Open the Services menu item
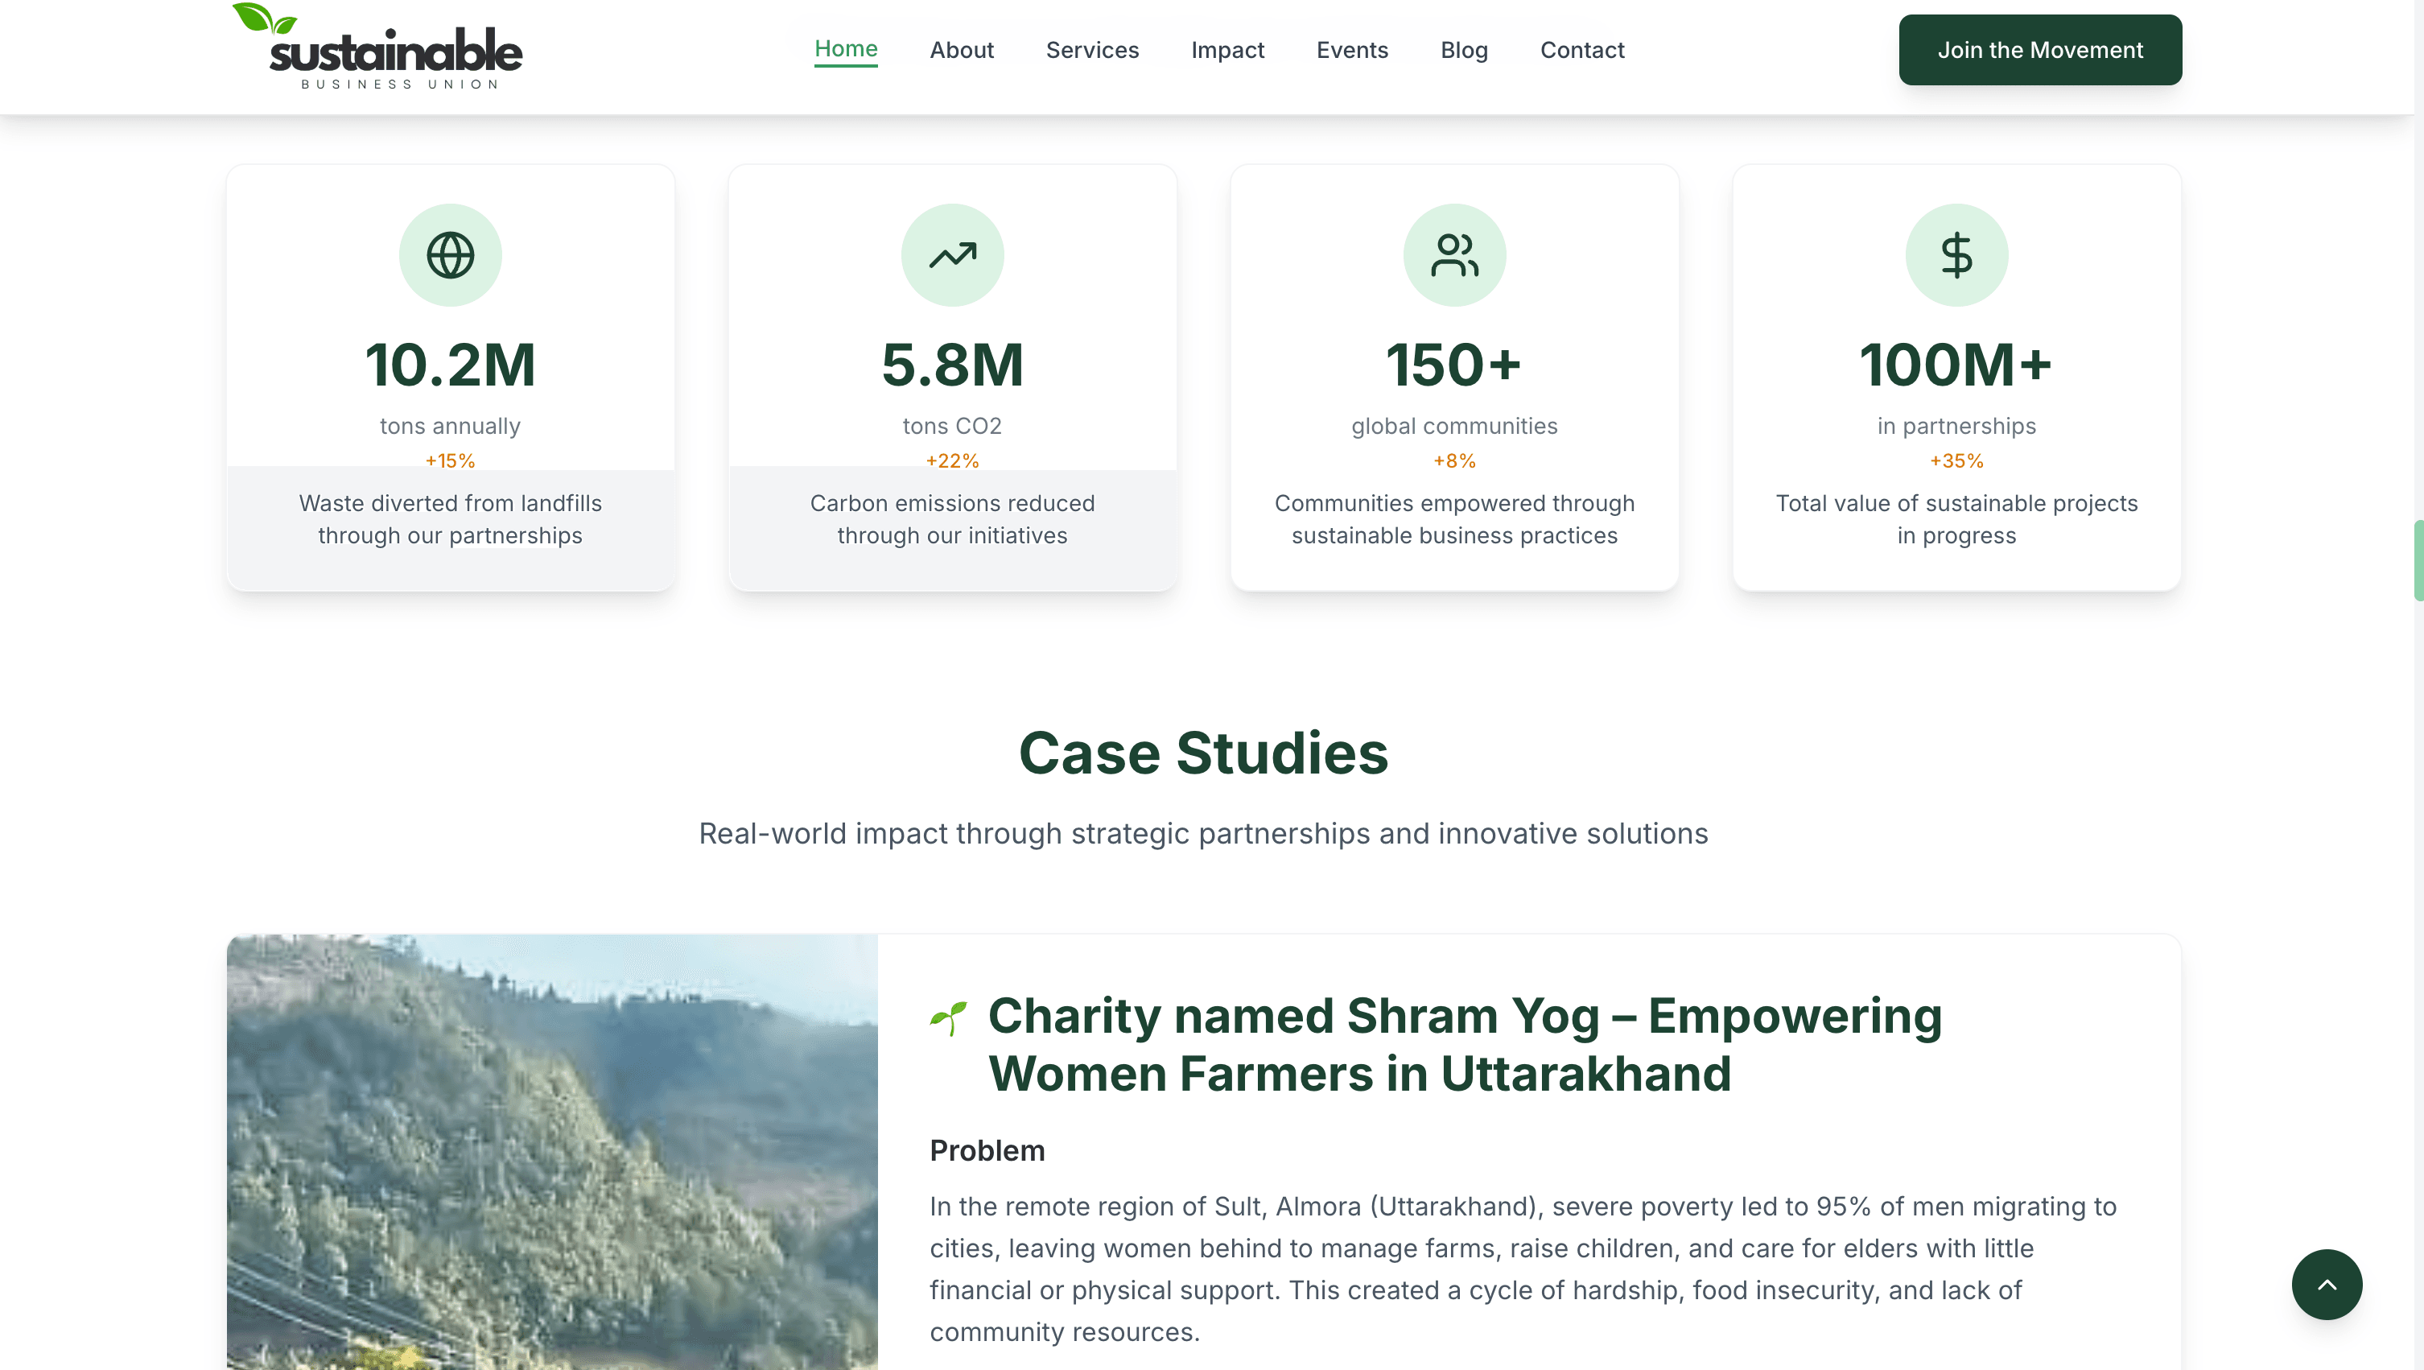The height and width of the screenshot is (1370, 2424). click(1091, 50)
